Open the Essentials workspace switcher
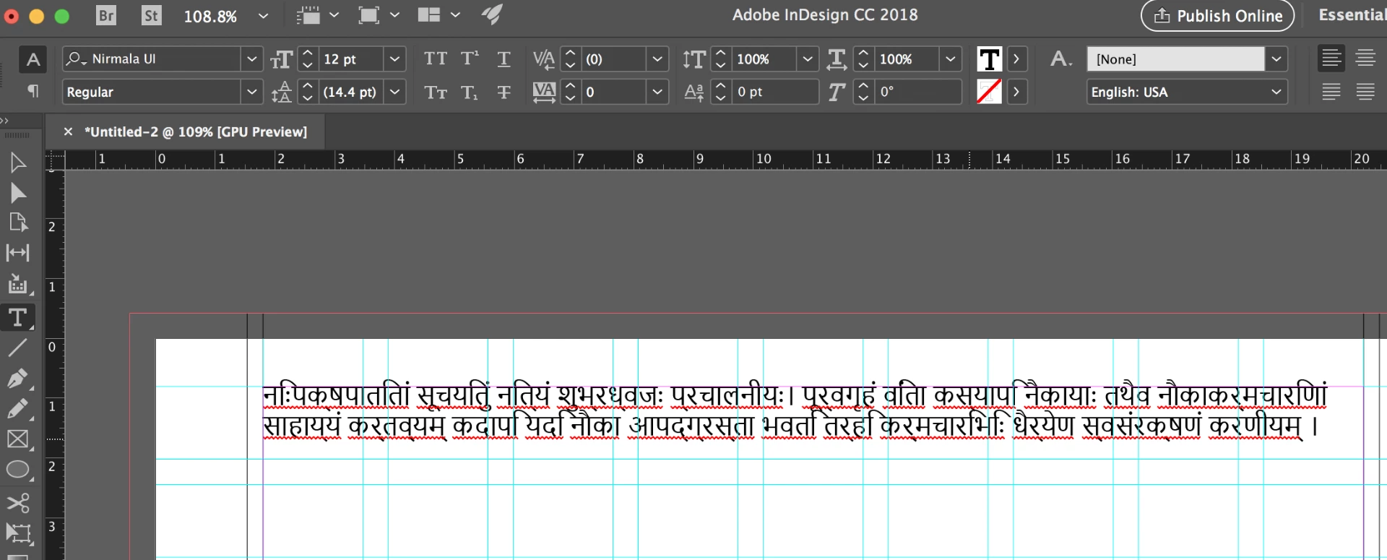1387x560 pixels. pyautogui.click(x=1352, y=15)
